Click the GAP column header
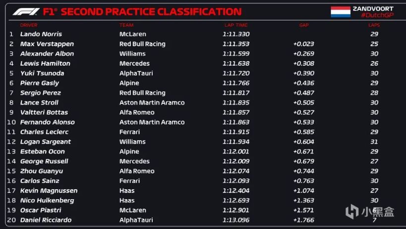The image size is (406, 229). pyautogui.click(x=303, y=25)
